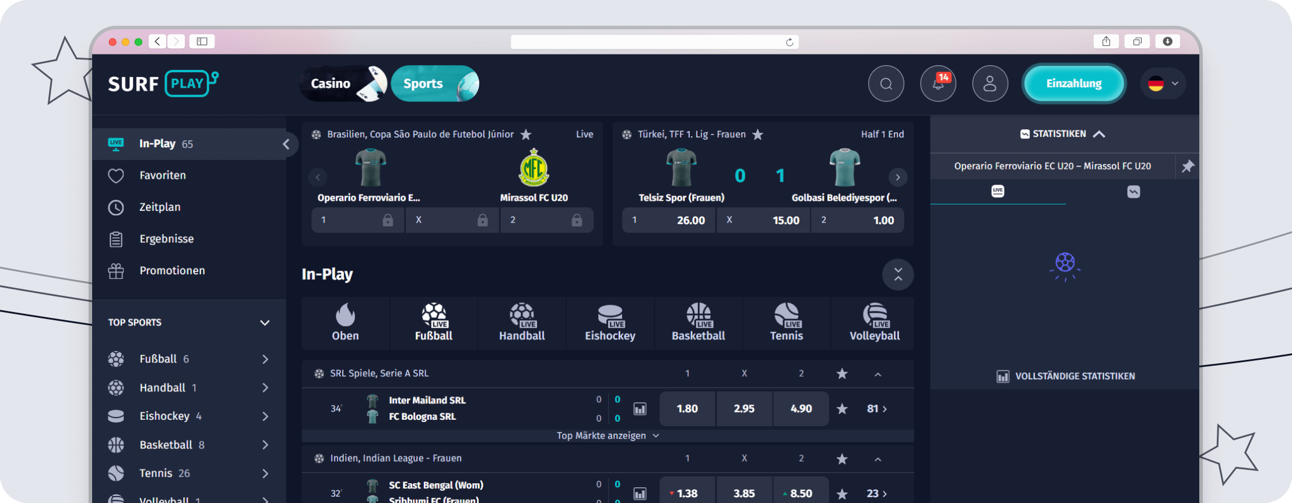
Task: Open browser tab overview icon
Action: click(x=1137, y=41)
